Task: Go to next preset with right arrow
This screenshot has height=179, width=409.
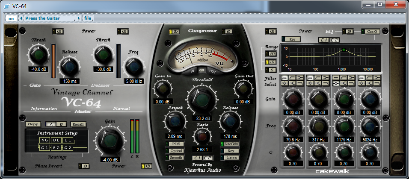Action: click(79, 18)
